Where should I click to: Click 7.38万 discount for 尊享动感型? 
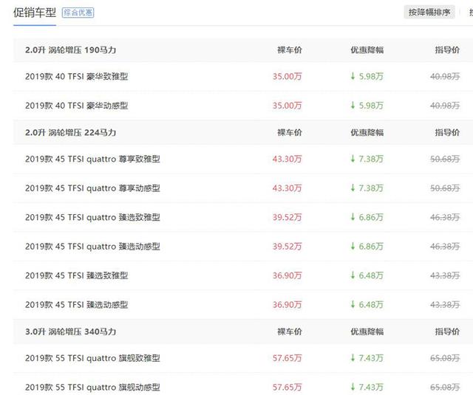tap(367, 188)
